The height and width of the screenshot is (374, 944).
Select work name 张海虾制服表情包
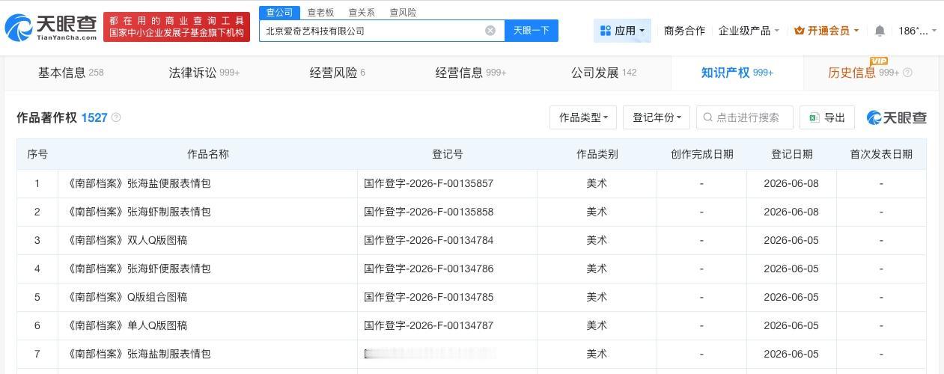(x=168, y=212)
